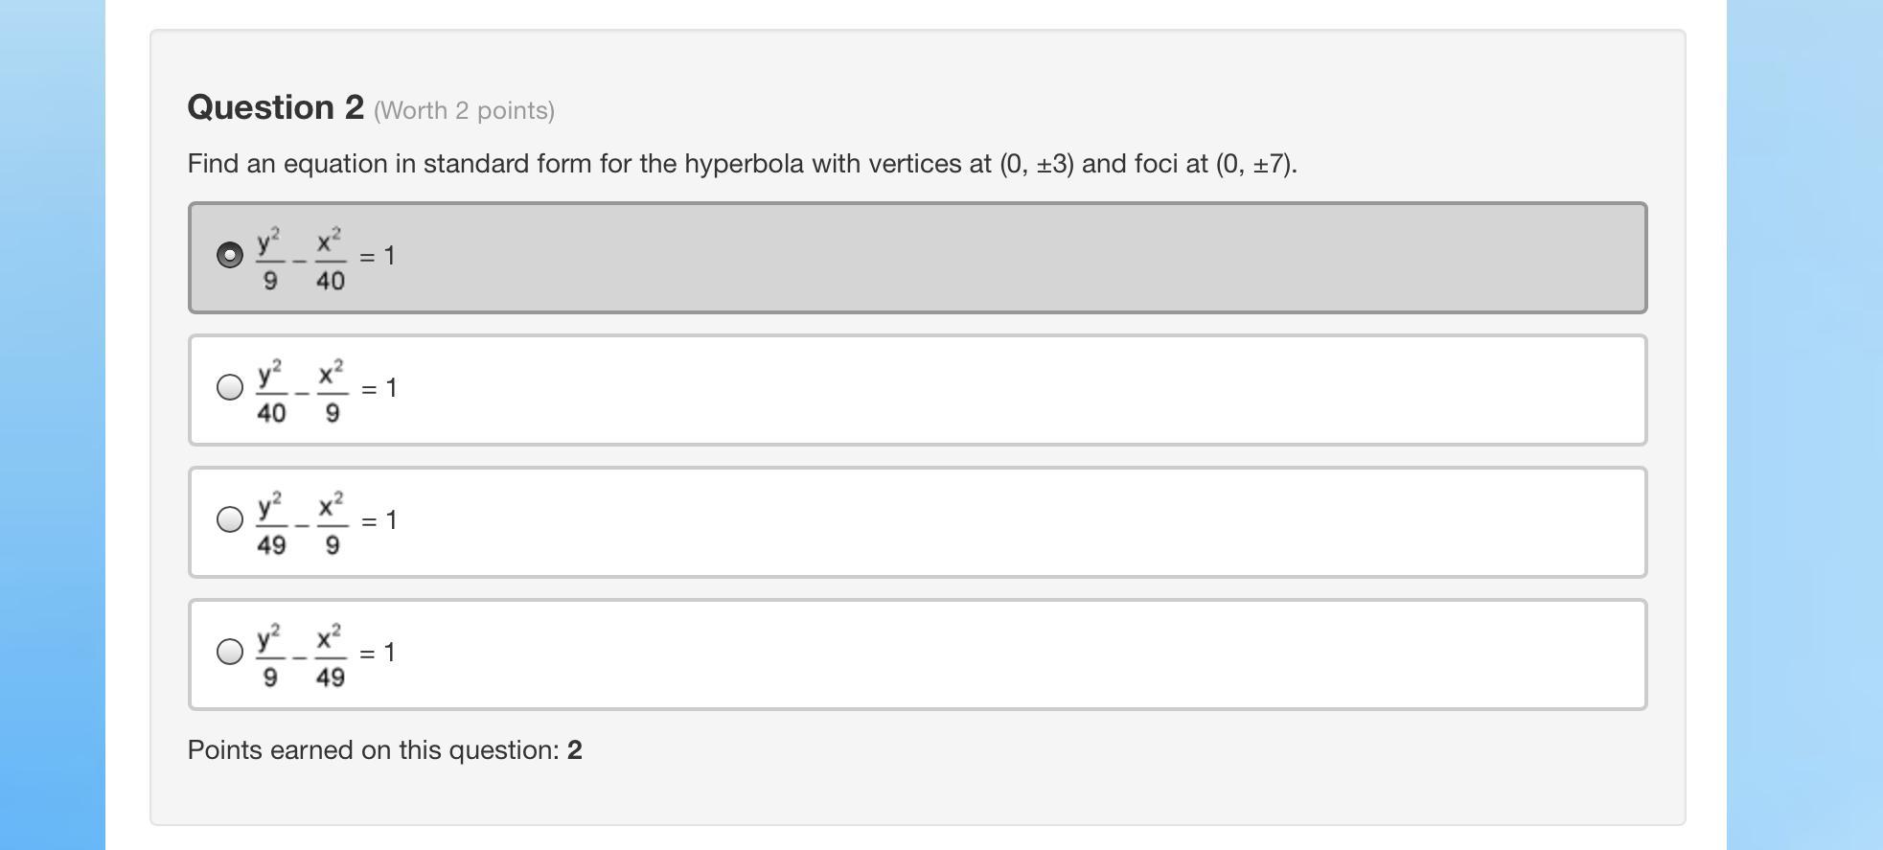Click the x²/49 fraction in fourth answer

point(330,655)
